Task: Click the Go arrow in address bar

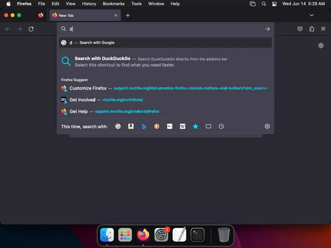Action: click(x=267, y=29)
